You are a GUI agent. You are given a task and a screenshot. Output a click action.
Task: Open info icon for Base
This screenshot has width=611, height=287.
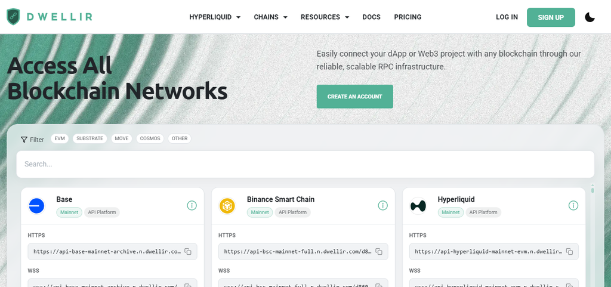[x=192, y=205]
